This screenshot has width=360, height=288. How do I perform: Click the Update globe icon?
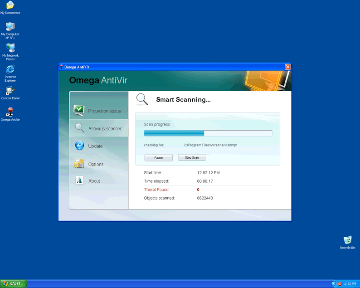[80, 146]
